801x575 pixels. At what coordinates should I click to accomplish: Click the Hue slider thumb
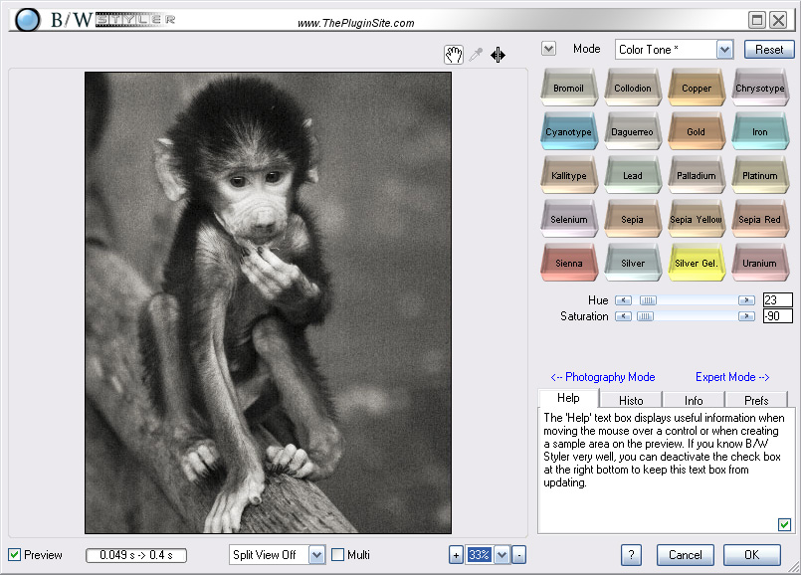click(x=648, y=300)
